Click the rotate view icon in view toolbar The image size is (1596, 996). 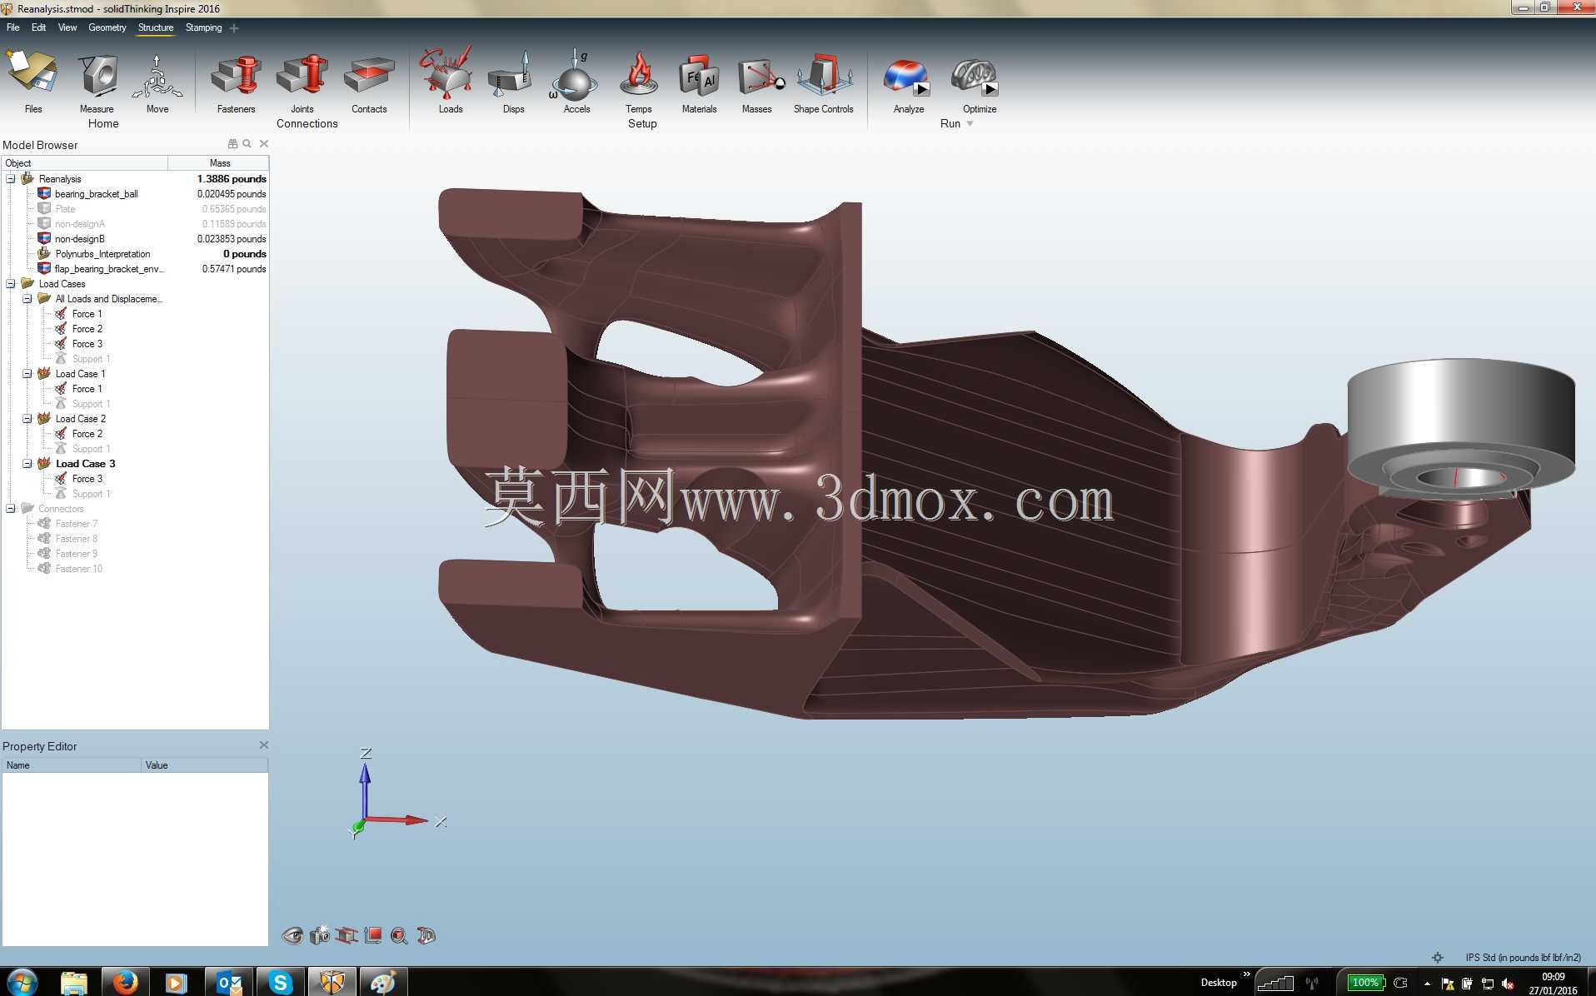coord(426,936)
